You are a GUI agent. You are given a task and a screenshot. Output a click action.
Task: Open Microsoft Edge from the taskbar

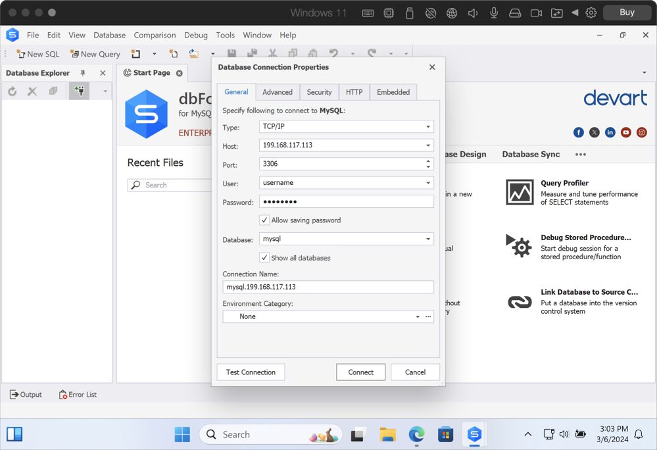416,434
